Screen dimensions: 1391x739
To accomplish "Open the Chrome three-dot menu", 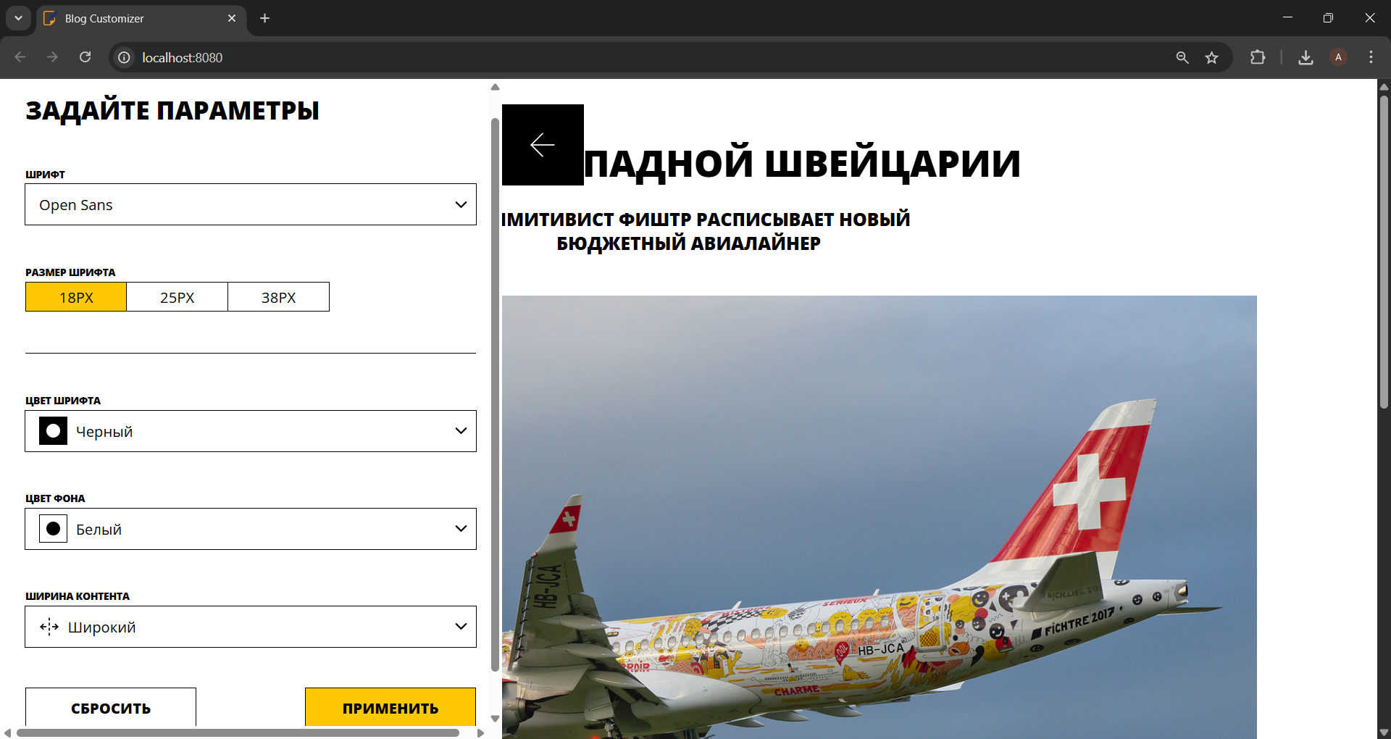I will click(1371, 57).
